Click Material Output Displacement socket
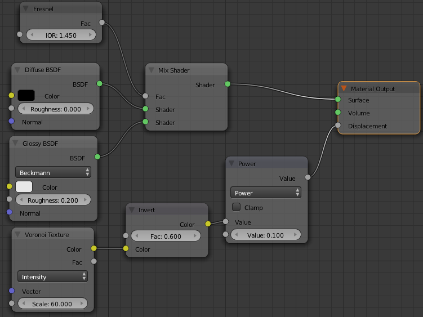423x317 pixels. [x=338, y=125]
